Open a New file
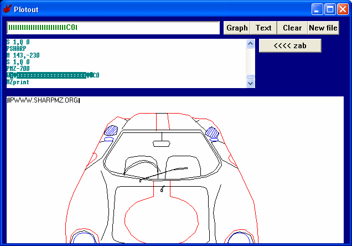 pyautogui.click(x=323, y=28)
